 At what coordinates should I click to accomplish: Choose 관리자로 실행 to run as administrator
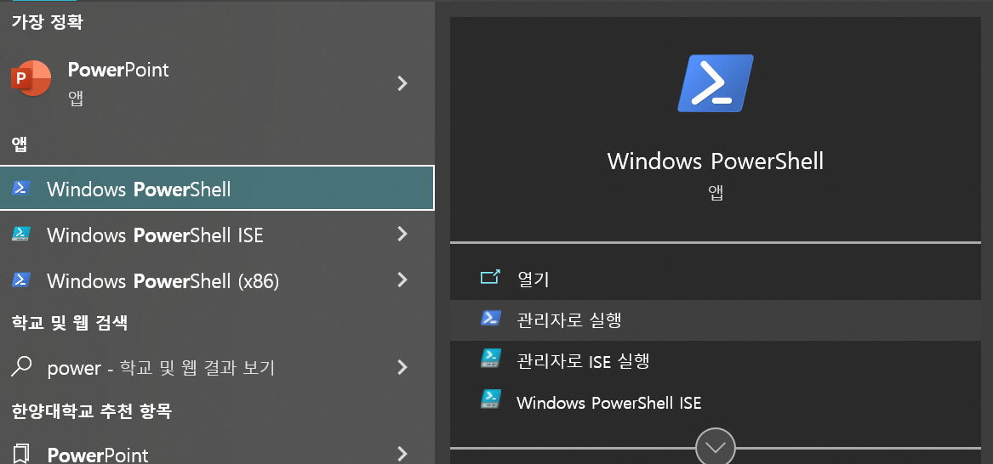[715, 320]
